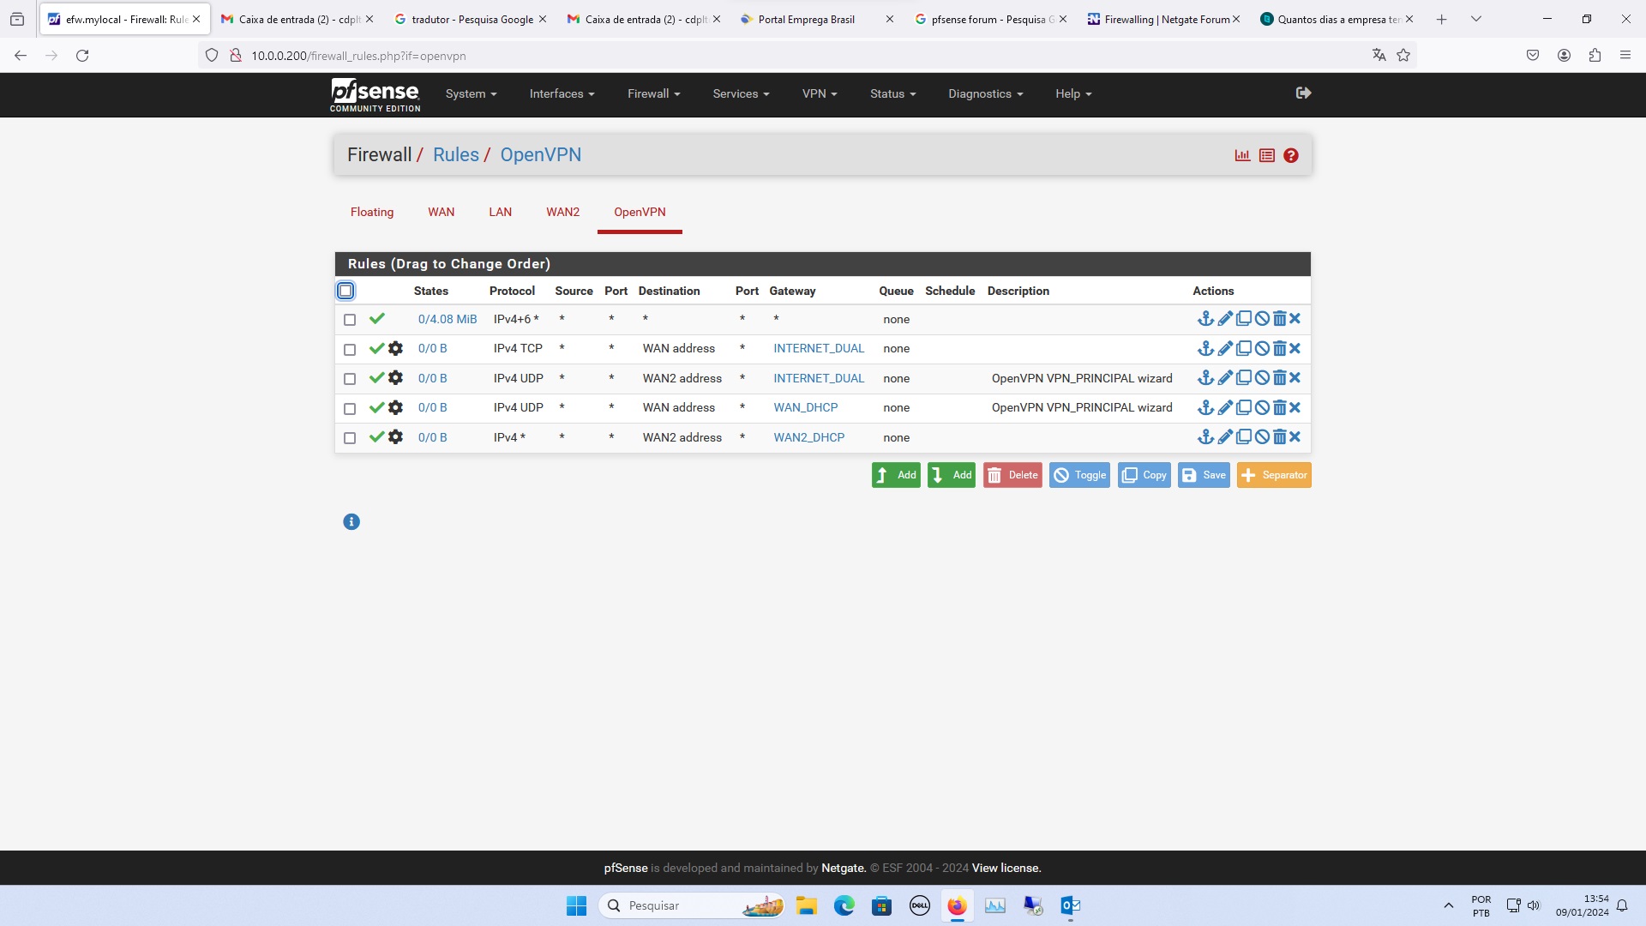The width and height of the screenshot is (1646, 926).
Task: Click the X icon on the IPv4+6 rule
Action: point(1295,319)
